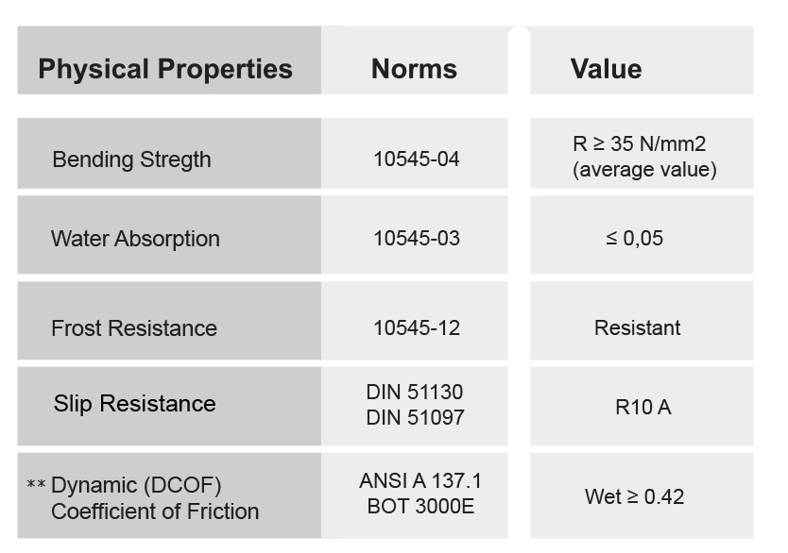Click norm 10545-03 cell
The height and width of the screenshot is (553, 788).
(x=415, y=235)
